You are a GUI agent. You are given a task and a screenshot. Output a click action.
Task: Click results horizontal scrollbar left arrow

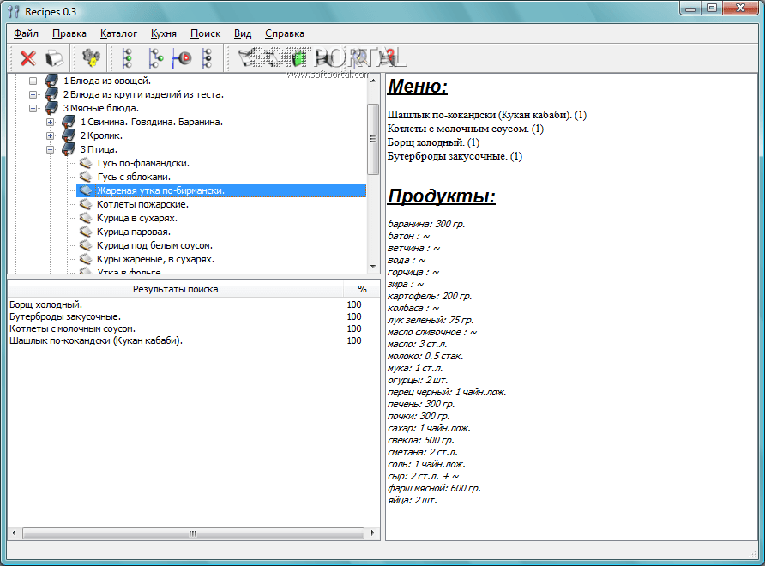[x=14, y=533]
